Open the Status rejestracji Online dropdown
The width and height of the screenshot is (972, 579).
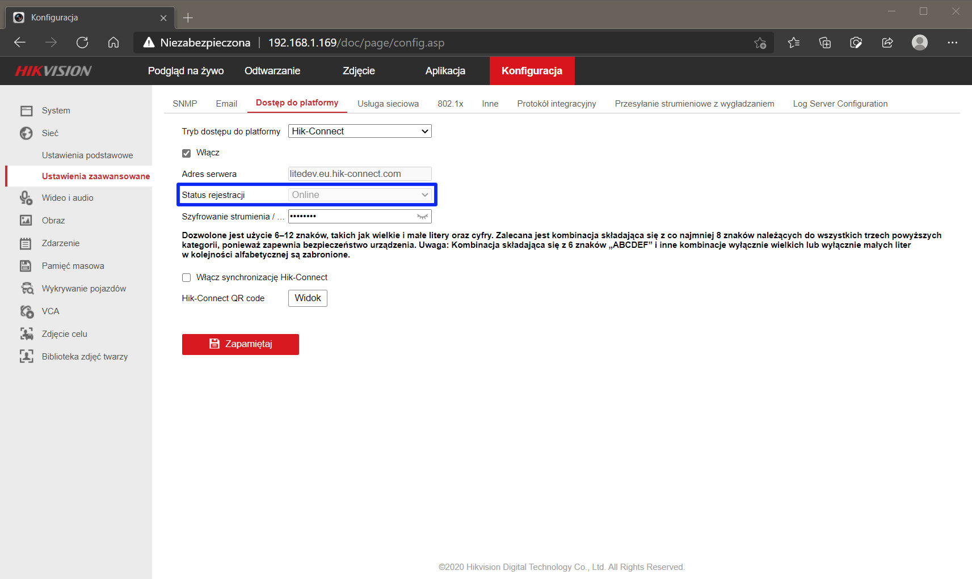click(360, 195)
